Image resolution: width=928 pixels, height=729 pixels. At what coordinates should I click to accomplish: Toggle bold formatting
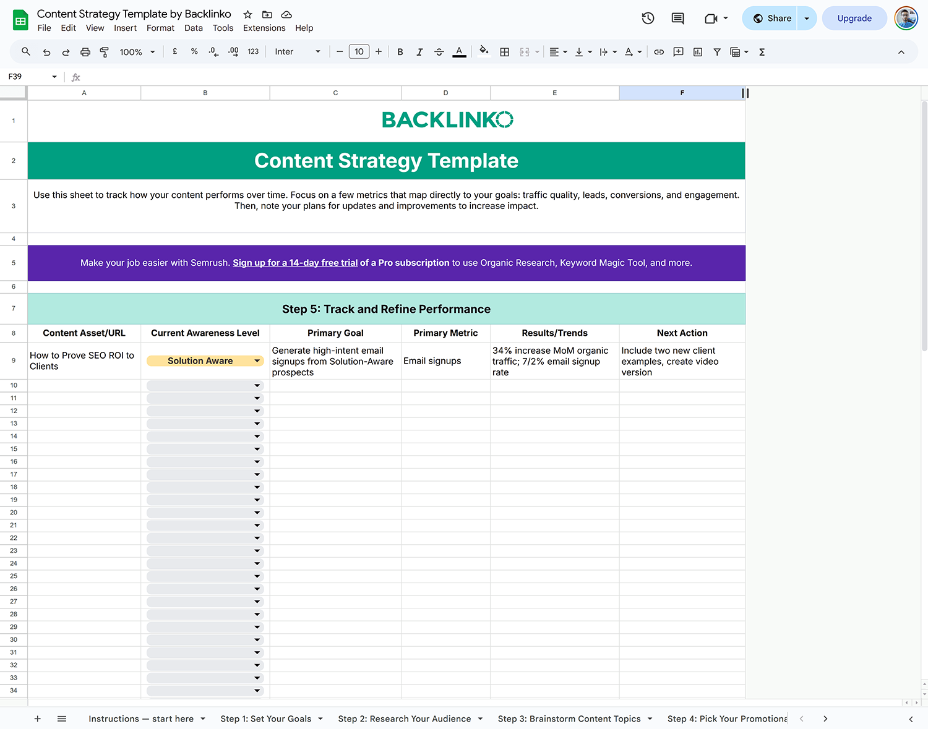(x=400, y=53)
